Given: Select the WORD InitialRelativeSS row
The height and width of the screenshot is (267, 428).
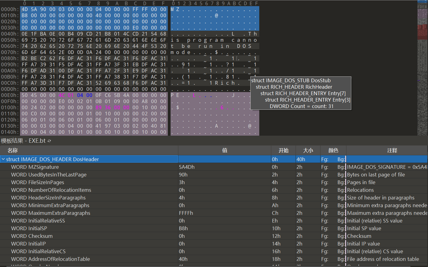Looking at the screenshot, I should click(x=214, y=221).
